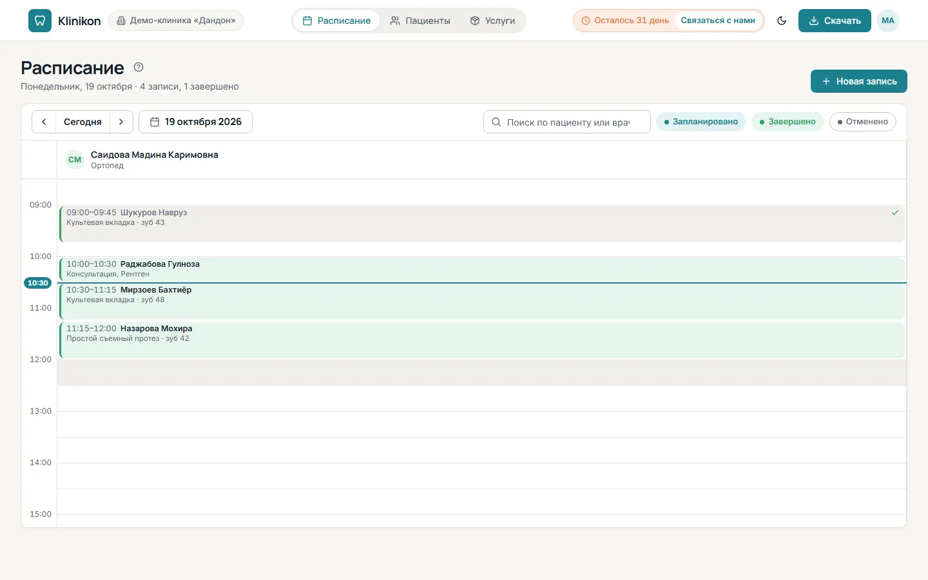Go to next day with right chevron
Image resolution: width=928 pixels, height=580 pixels.
121,122
